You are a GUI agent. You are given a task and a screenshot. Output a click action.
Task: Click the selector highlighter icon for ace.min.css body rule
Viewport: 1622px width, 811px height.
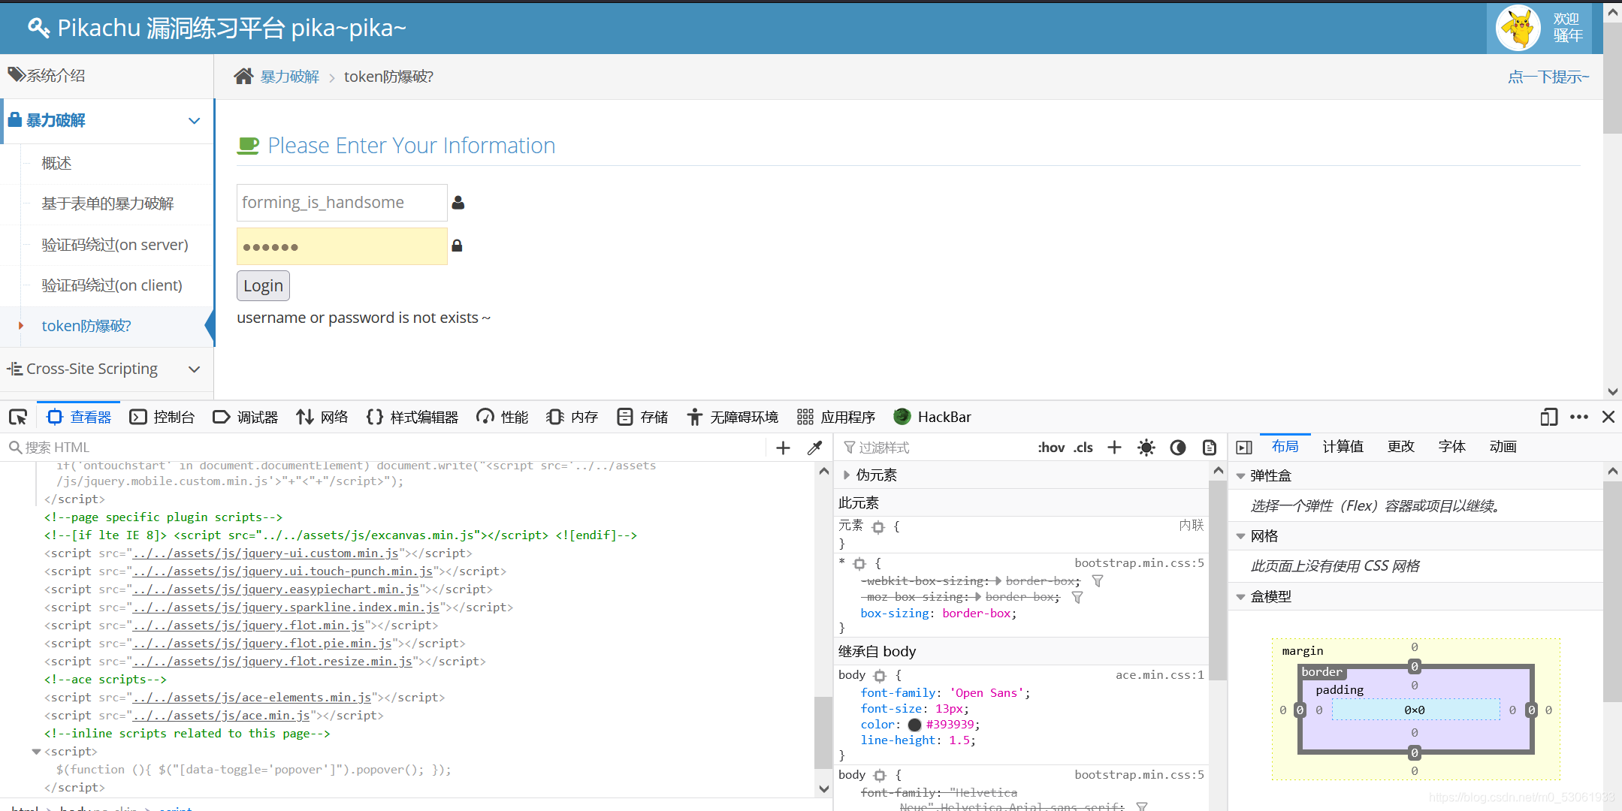coord(880,676)
